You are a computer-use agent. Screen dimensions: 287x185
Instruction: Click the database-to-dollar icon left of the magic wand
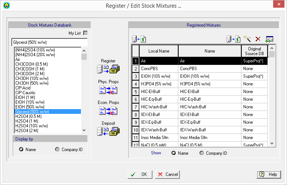233,39
